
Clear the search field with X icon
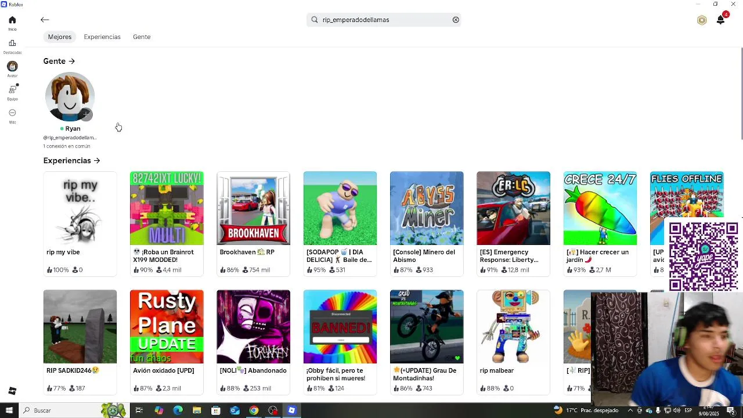(456, 20)
